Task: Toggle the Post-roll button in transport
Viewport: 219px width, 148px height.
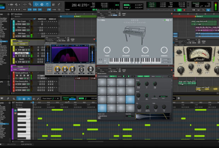Action: 152,5
